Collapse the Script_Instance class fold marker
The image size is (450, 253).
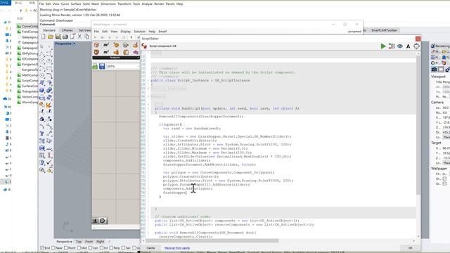(148, 80)
